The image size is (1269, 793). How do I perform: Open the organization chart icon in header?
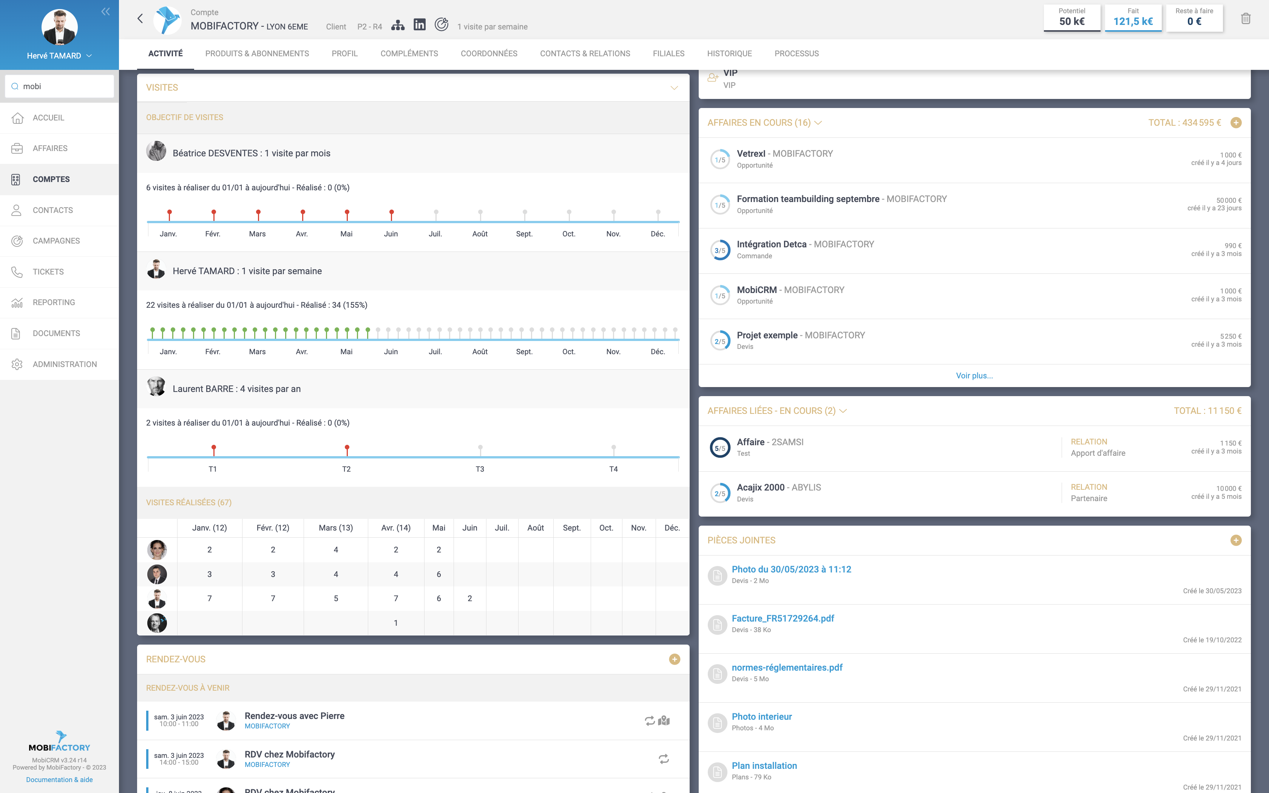tap(398, 25)
